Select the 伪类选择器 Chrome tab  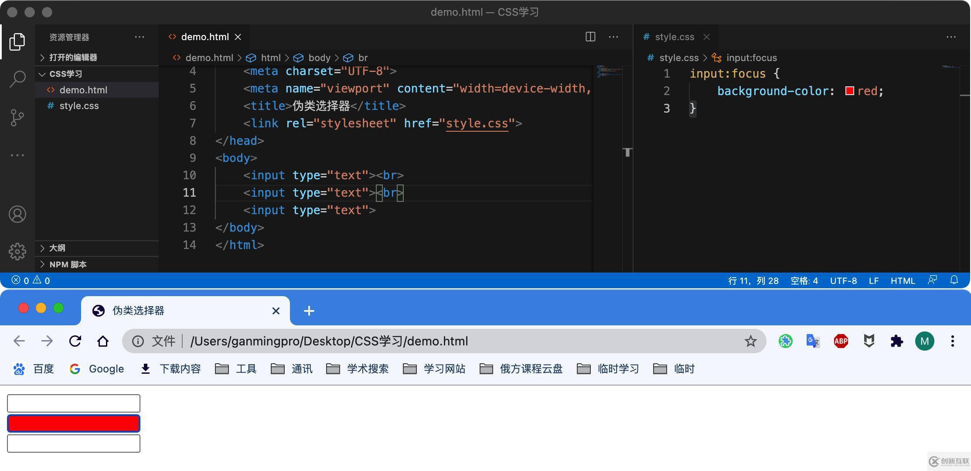coord(186,311)
